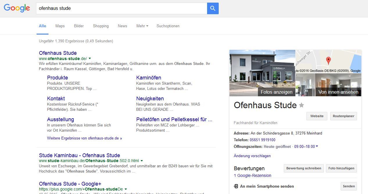The width and height of the screenshot is (368, 194).
Task: Open the Shopping tab
Action: (x=101, y=26)
